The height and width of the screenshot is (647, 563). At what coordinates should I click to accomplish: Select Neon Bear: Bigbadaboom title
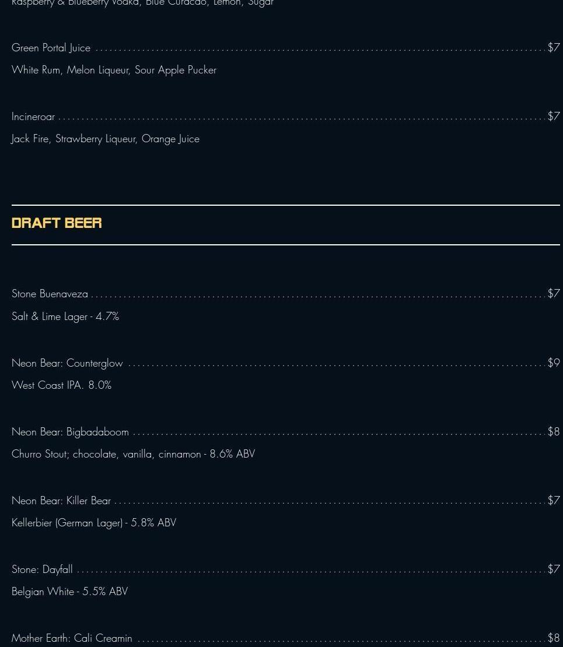click(70, 432)
